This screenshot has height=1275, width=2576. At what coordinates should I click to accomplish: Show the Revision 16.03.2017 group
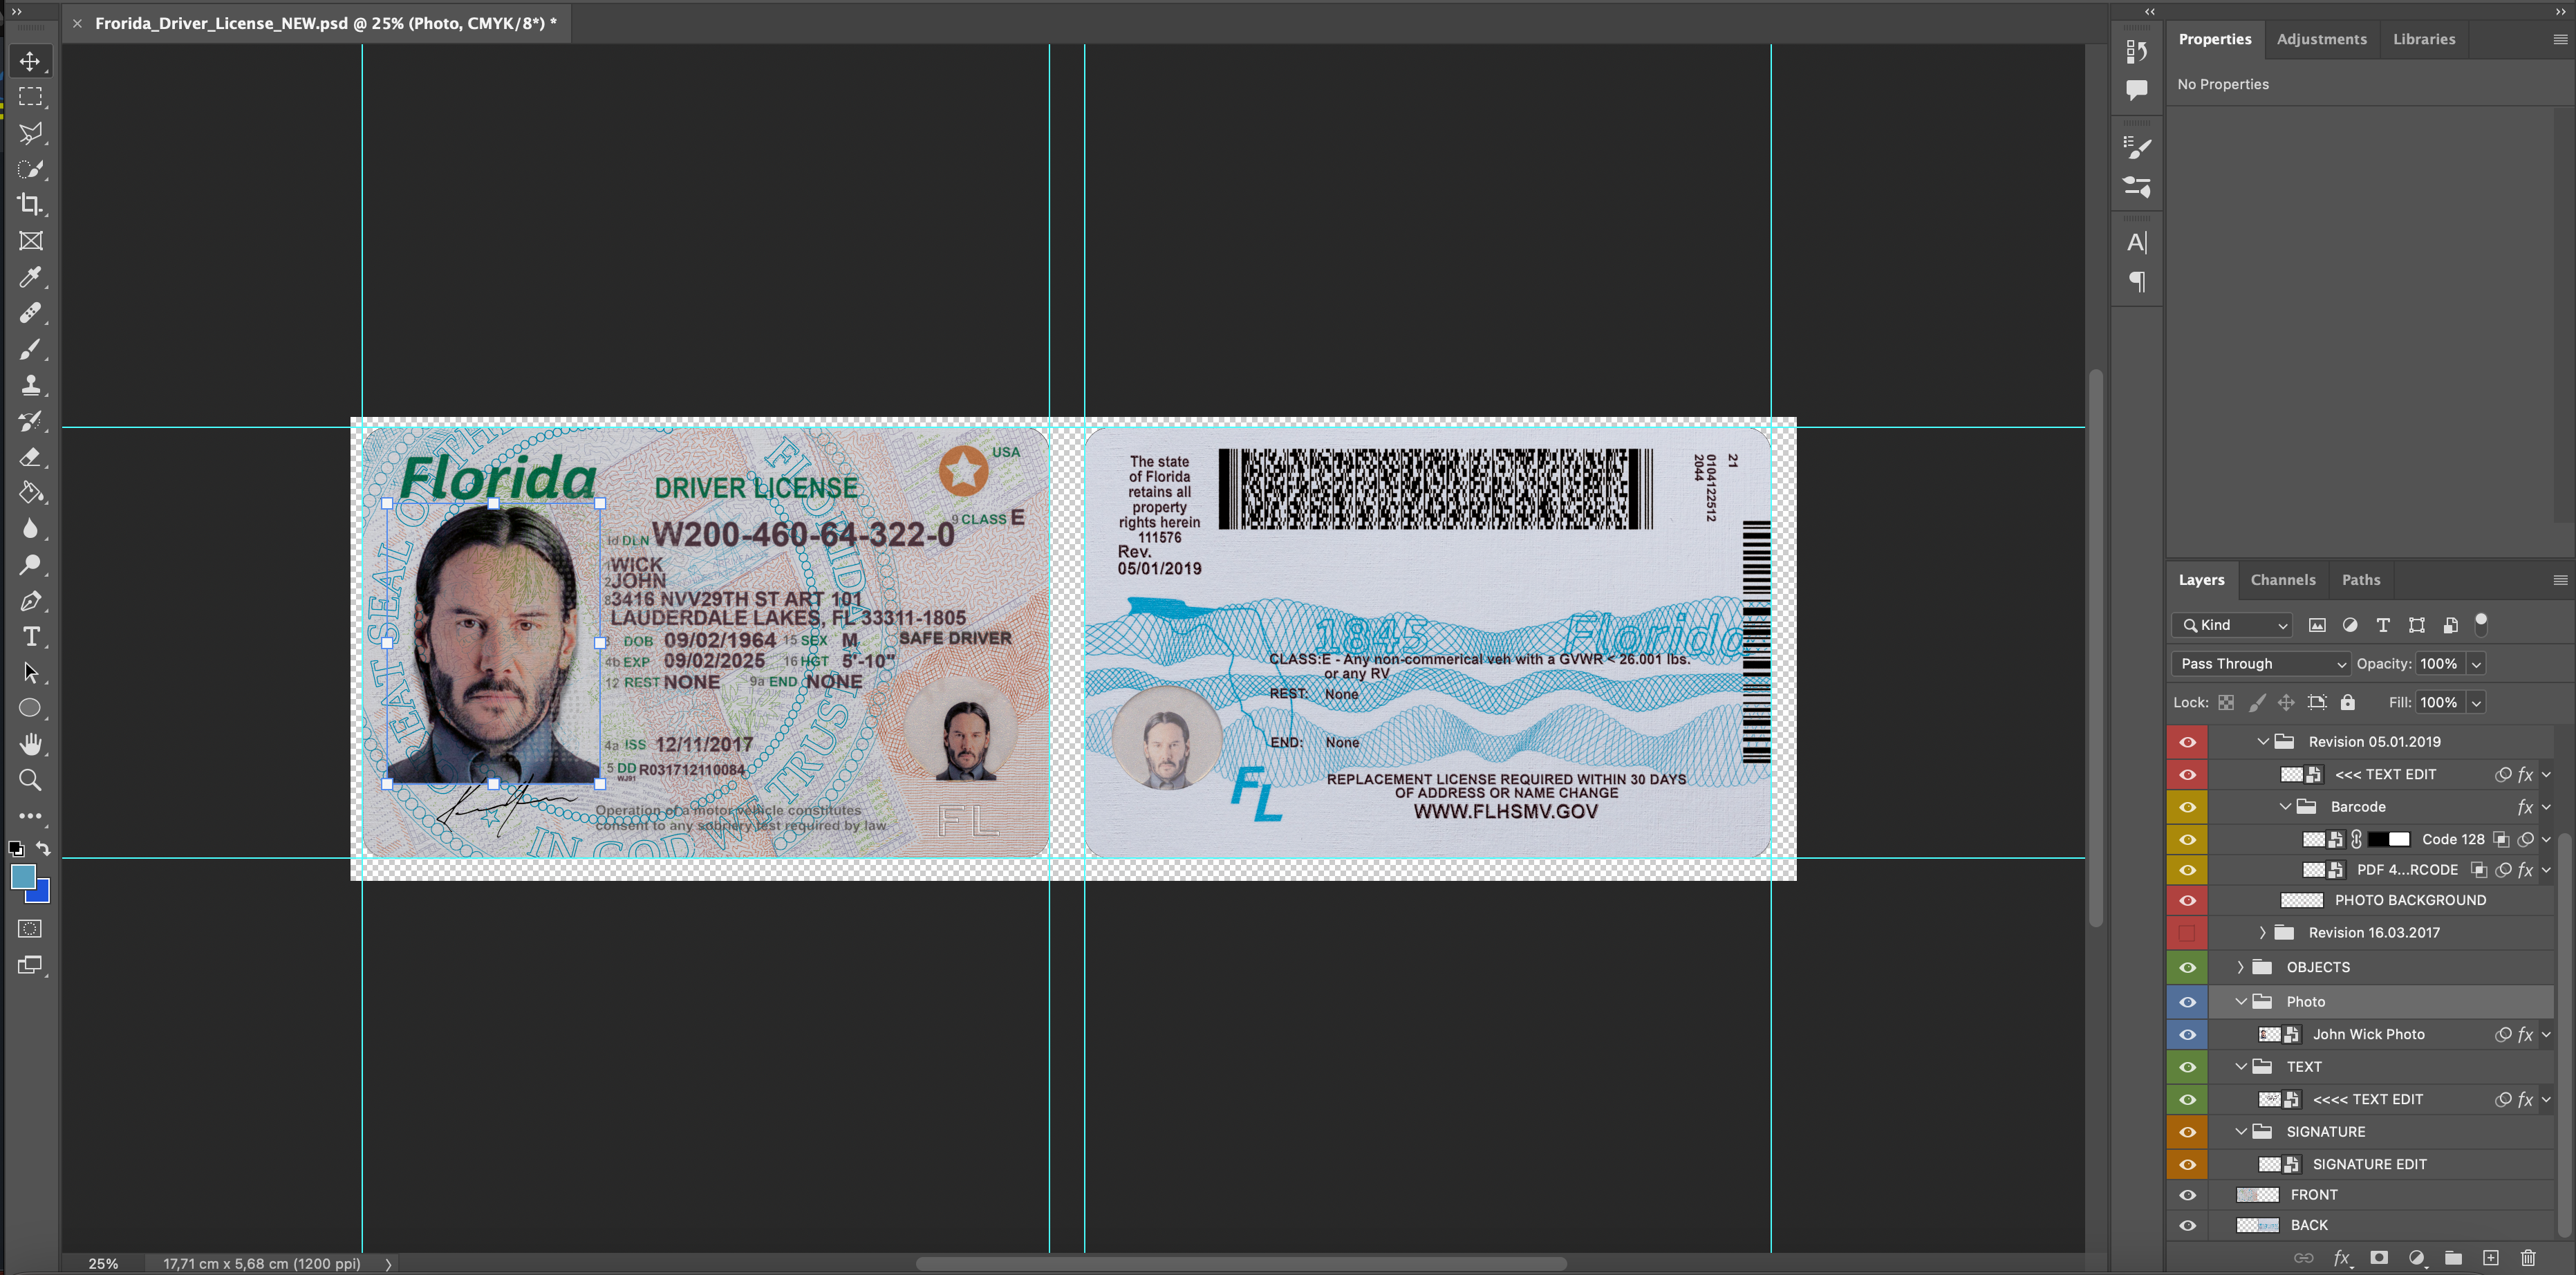point(2187,933)
